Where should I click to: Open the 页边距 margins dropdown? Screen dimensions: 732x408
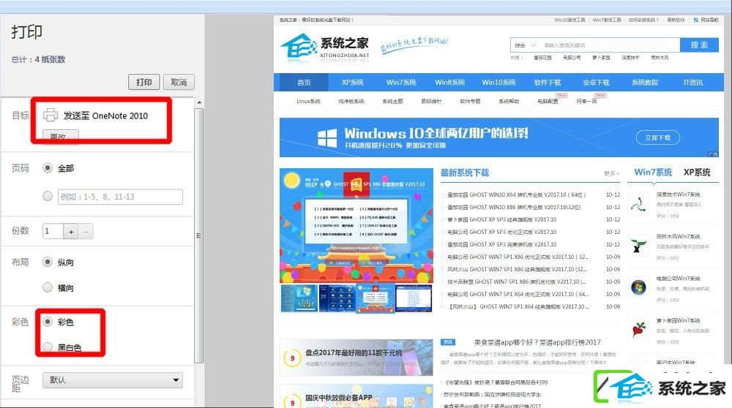(113, 380)
